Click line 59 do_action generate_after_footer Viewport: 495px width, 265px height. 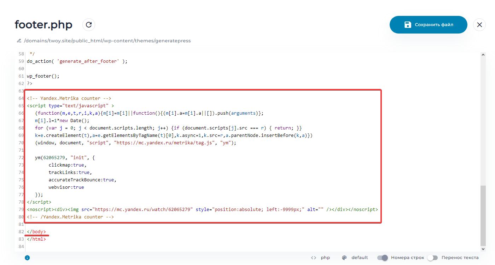[77, 61]
